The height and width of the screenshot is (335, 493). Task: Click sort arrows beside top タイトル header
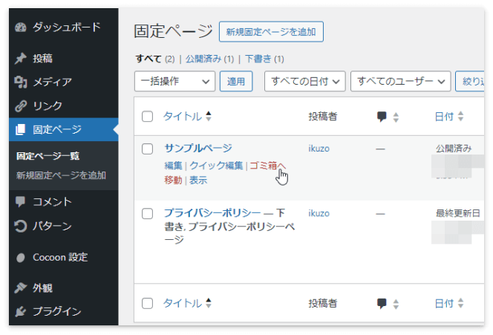(209, 116)
